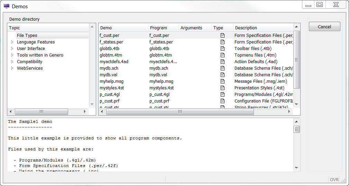
Task: Click the Cancel button
Action: pos(324,27)
